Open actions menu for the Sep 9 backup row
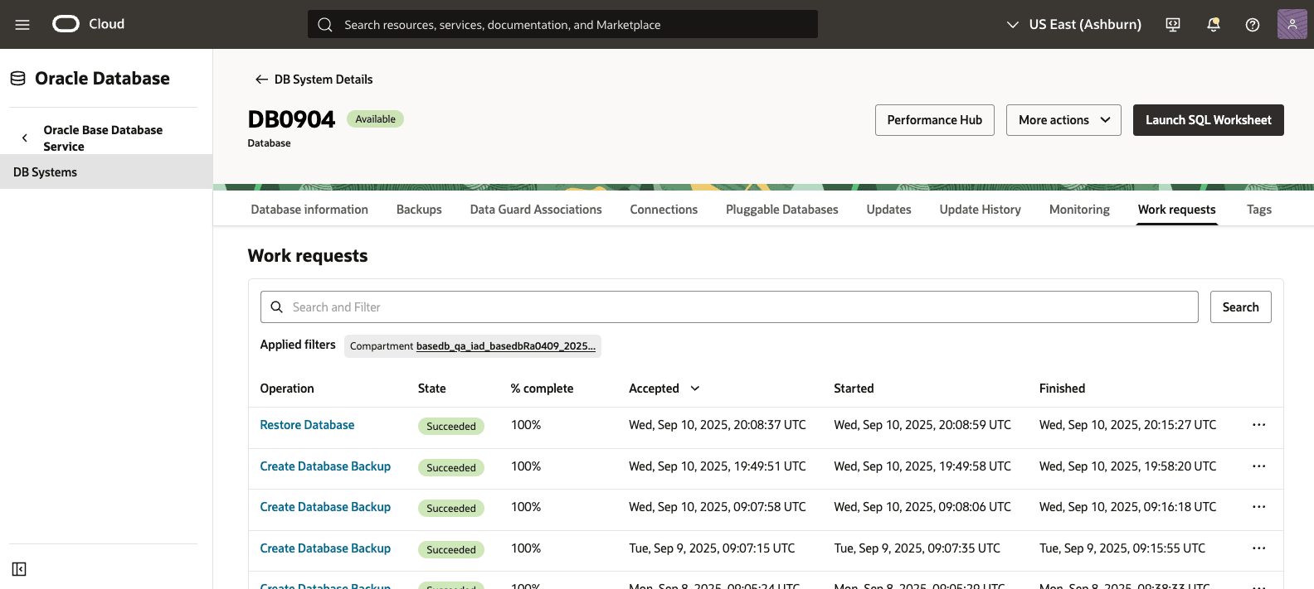This screenshot has width=1314, height=589. [1258, 548]
